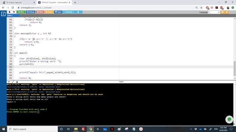Open a new browser tab
The height and width of the screenshot is (132, 236).
75,3
